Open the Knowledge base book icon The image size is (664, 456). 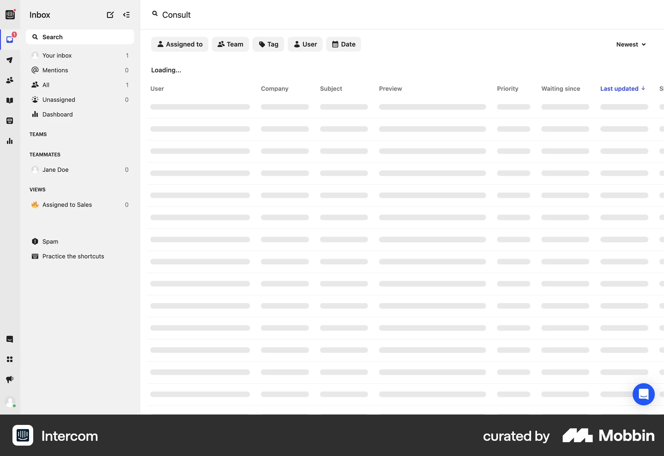(x=10, y=101)
